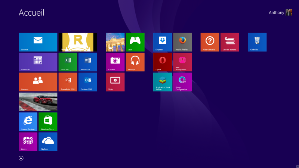Image resolution: width=299 pixels, height=168 pixels.
Task: Click the Accueil heading
Action: pyautogui.click(x=31, y=13)
